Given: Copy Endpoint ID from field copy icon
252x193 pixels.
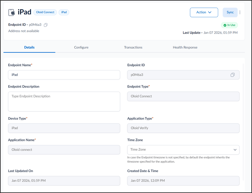Looking at the screenshot, I should [x=233, y=75].
